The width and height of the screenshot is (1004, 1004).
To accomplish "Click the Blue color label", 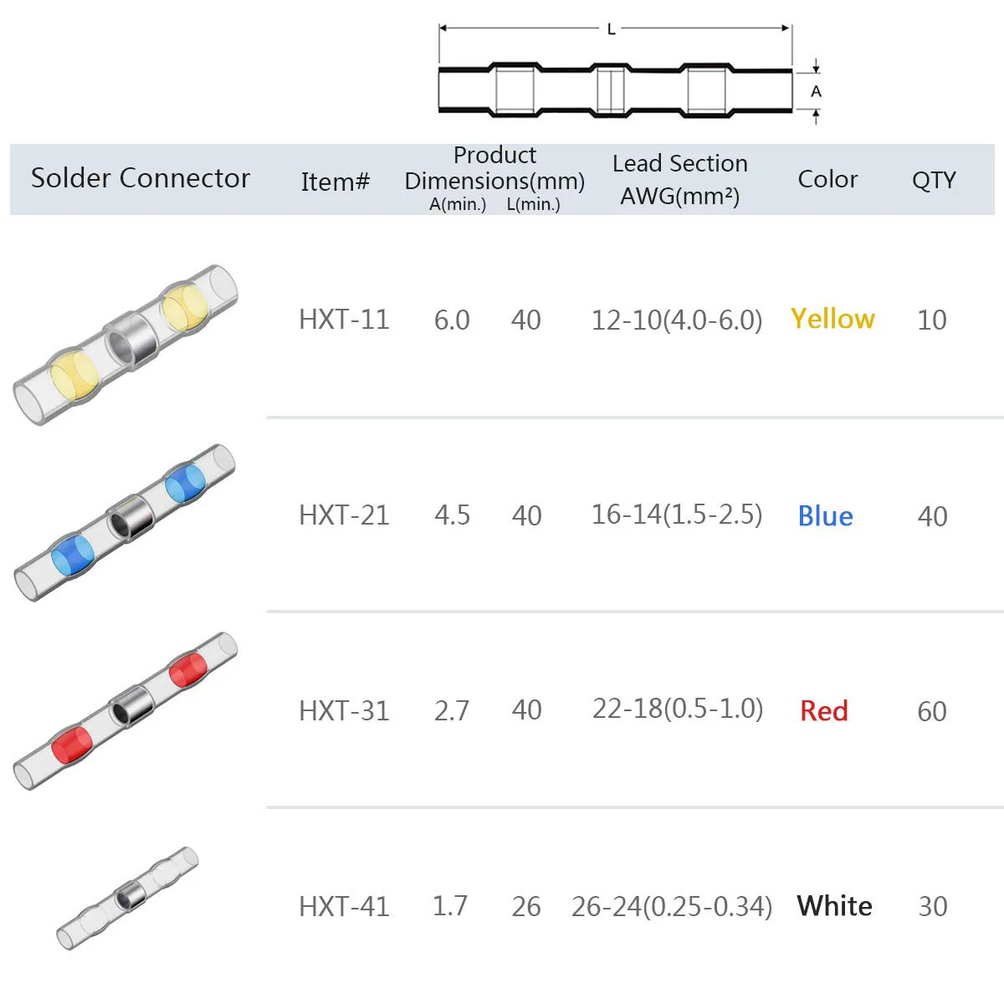I will [x=825, y=515].
